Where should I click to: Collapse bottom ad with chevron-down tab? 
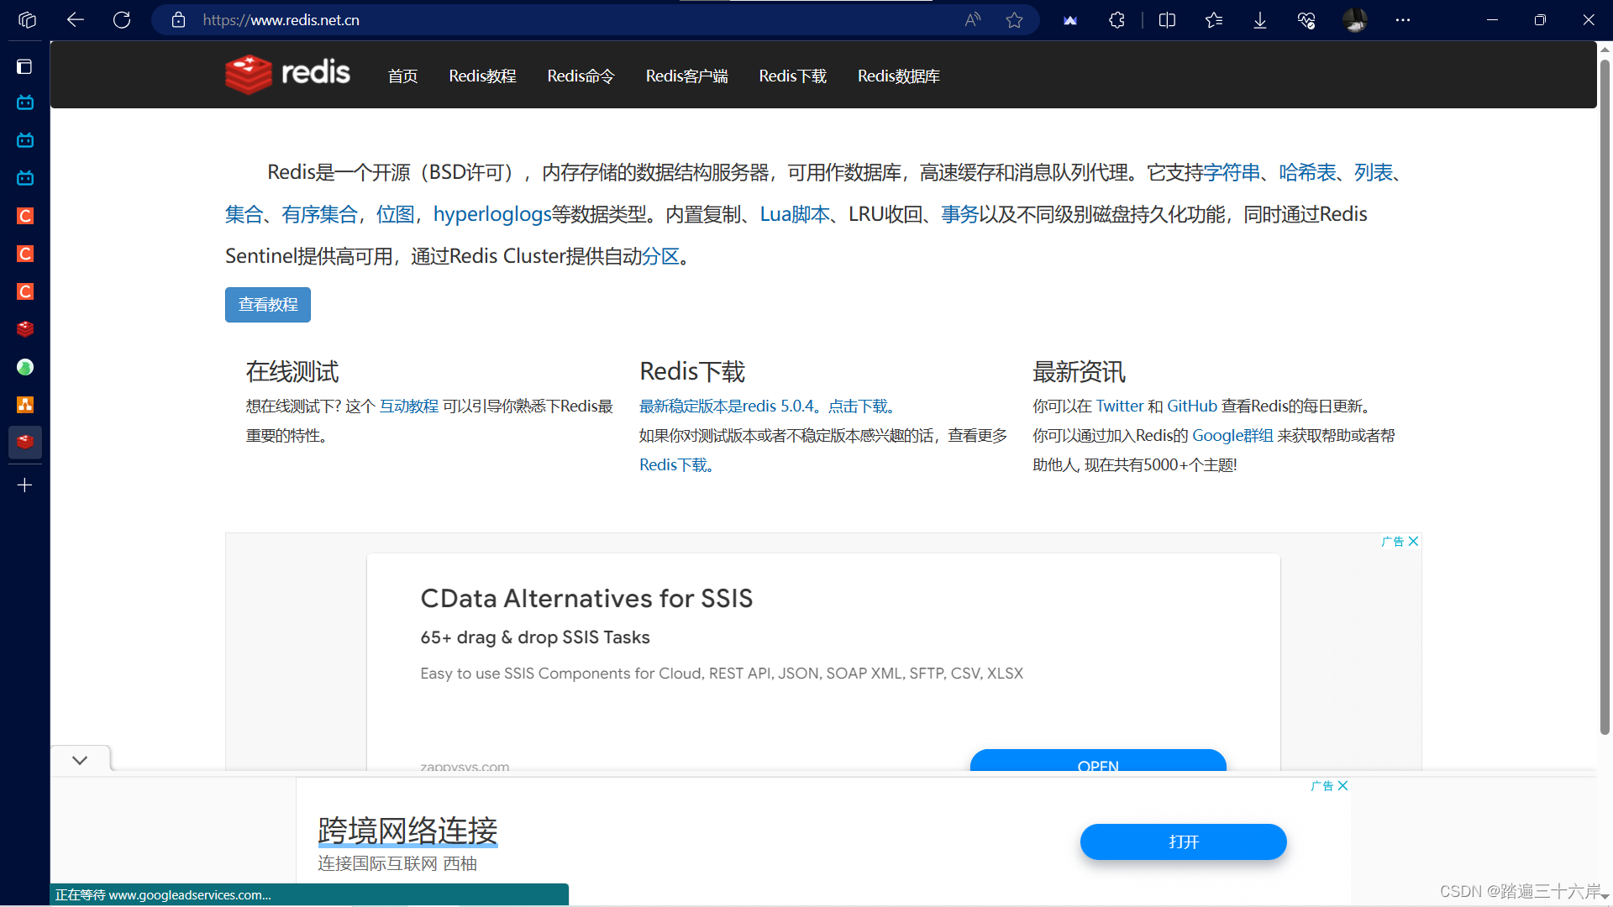point(80,760)
